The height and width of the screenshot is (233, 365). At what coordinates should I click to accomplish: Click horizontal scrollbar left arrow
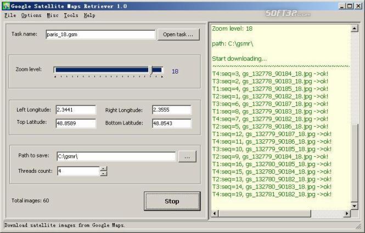[215, 213]
